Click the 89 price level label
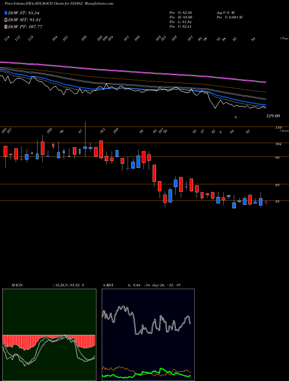 [x=277, y=185]
